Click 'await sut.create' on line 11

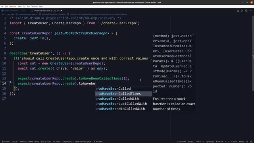tap(34, 68)
